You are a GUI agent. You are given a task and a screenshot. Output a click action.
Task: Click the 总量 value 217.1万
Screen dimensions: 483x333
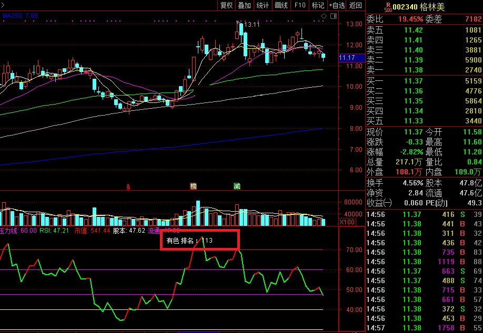409,162
